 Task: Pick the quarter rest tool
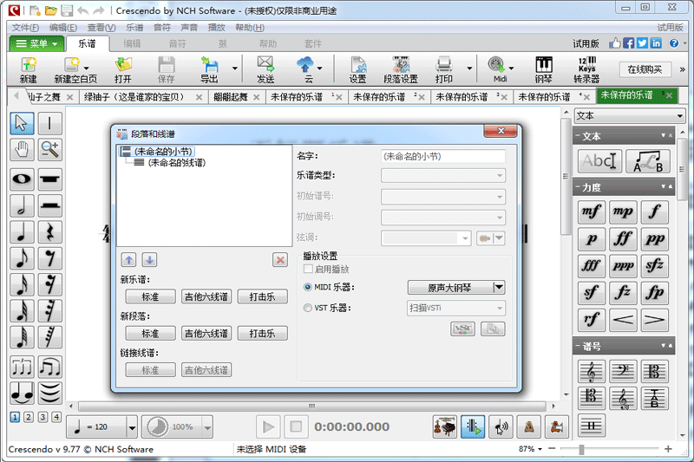pyautogui.click(x=49, y=231)
